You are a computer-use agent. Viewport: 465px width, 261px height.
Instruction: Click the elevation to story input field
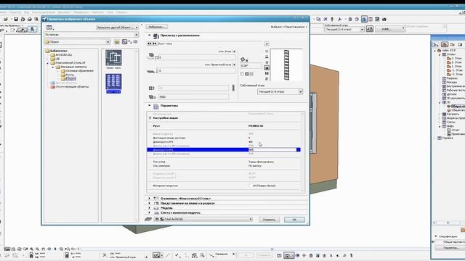197,57
